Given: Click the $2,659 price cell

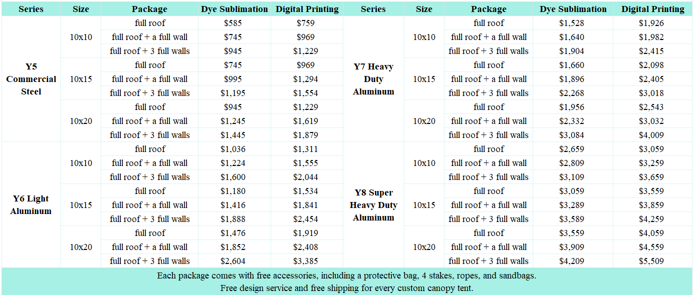Looking at the screenshot, I should 572,149.
